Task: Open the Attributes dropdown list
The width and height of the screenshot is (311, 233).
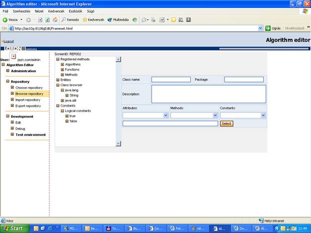Action: (x=165, y=115)
